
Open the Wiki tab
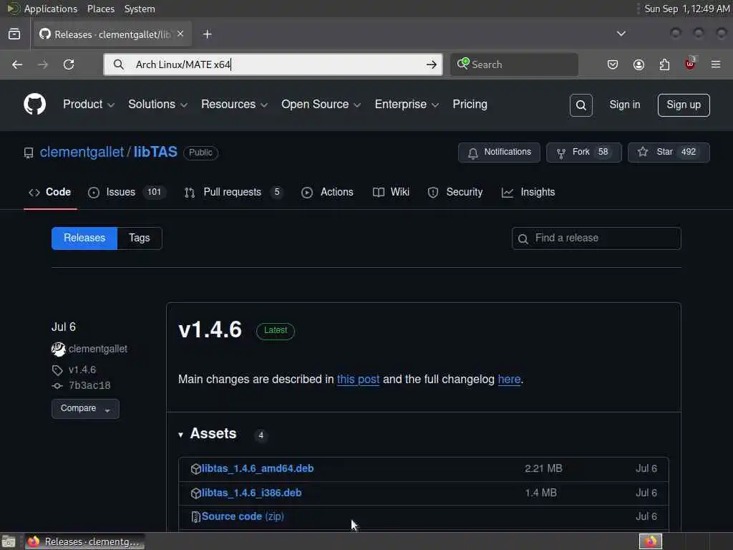point(391,192)
